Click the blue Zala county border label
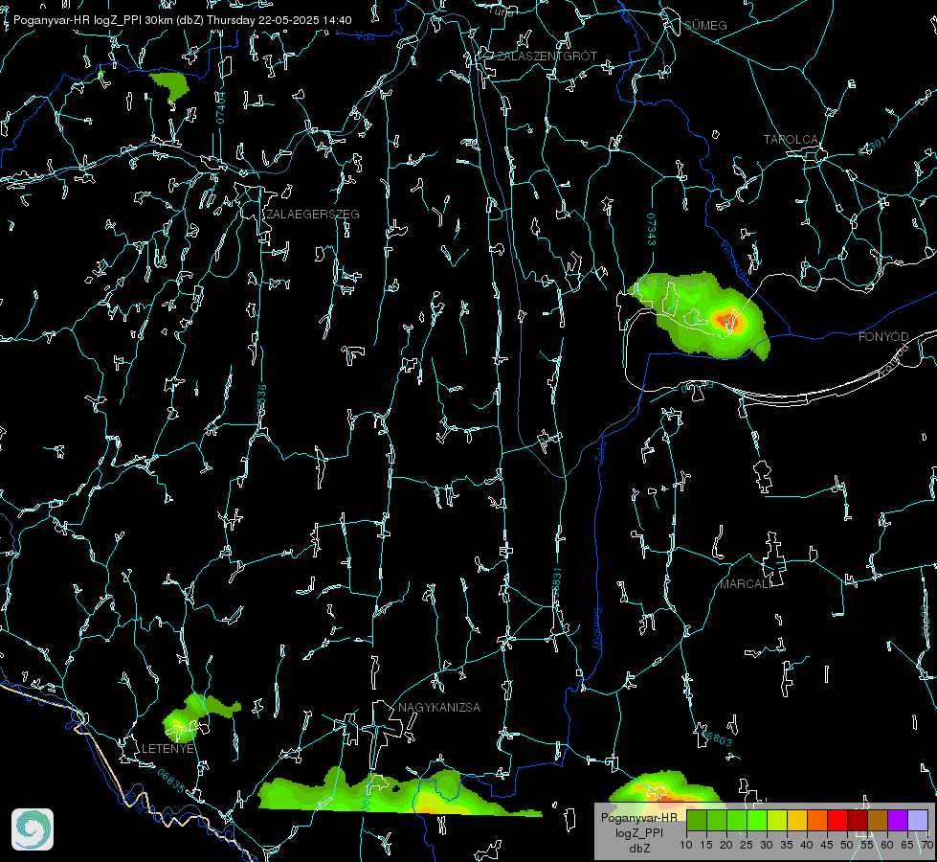This screenshot has width=937, height=862. [x=600, y=450]
